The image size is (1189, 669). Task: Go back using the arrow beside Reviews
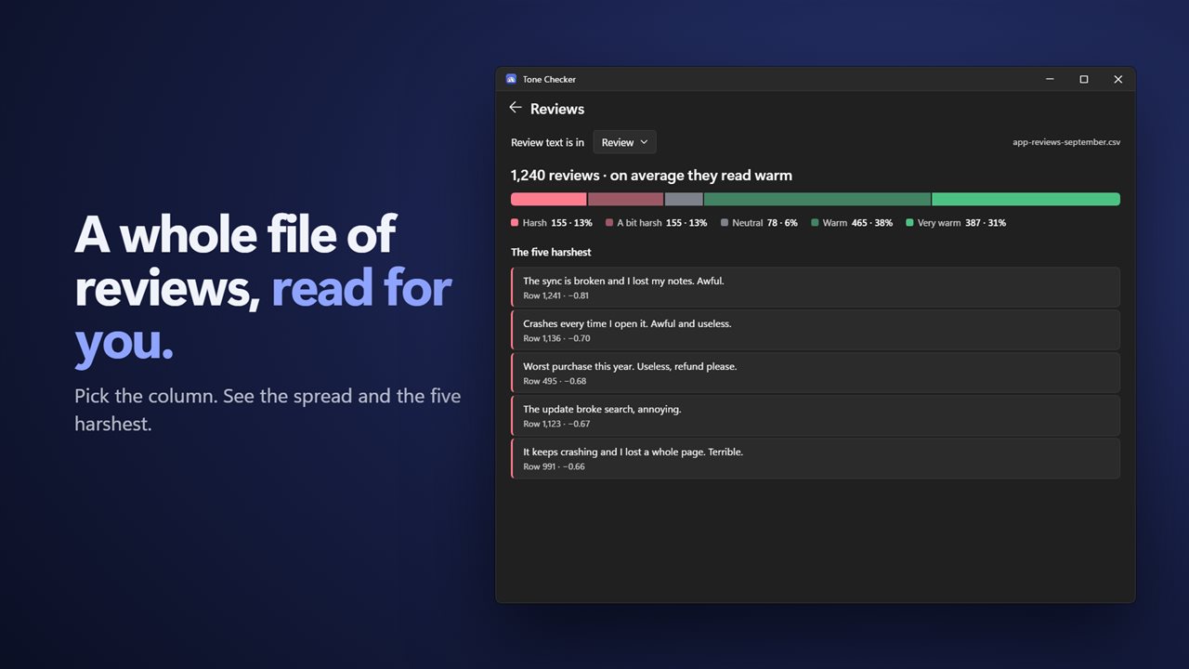516,108
